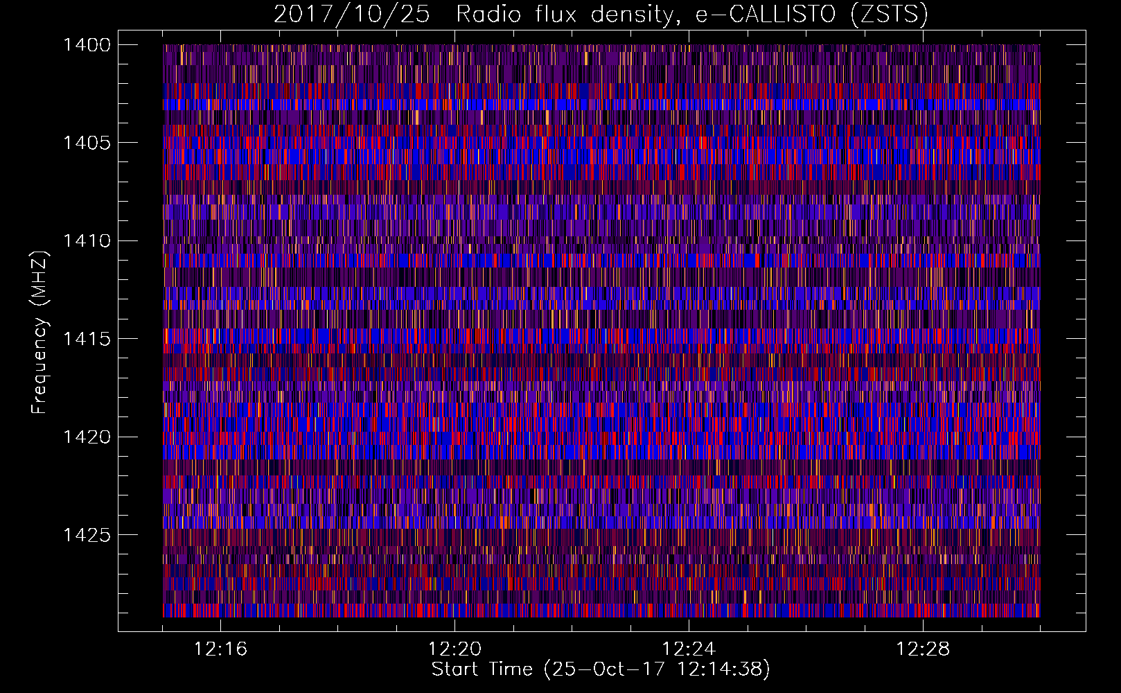Click the 1405 frequency tick label
Screen dimensions: 1121x693
87,143
